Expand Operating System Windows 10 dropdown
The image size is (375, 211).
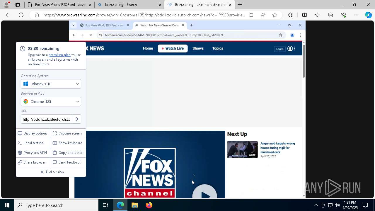click(51, 84)
